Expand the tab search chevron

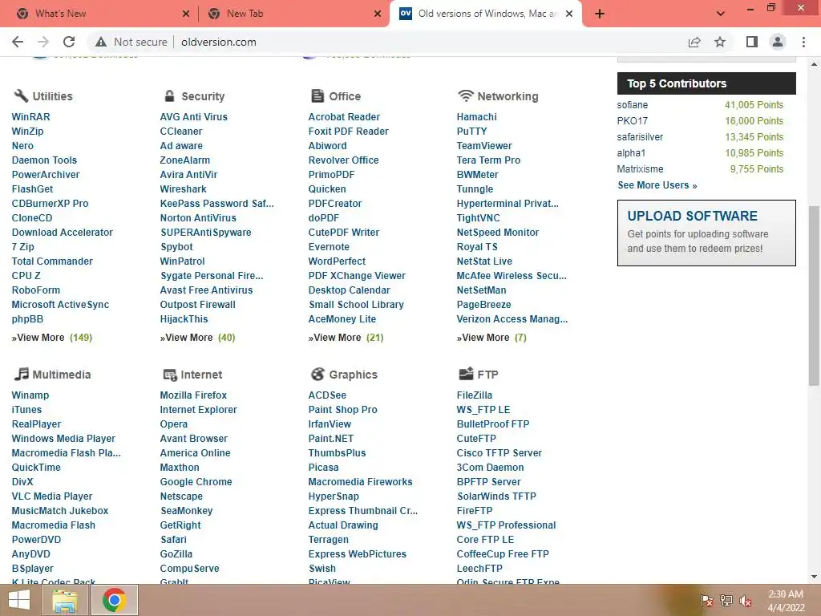pyautogui.click(x=721, y=14)
